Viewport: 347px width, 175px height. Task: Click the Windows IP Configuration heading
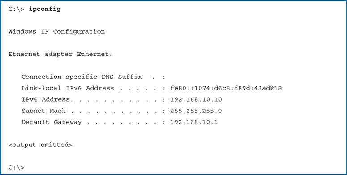[x=57, y=32]
